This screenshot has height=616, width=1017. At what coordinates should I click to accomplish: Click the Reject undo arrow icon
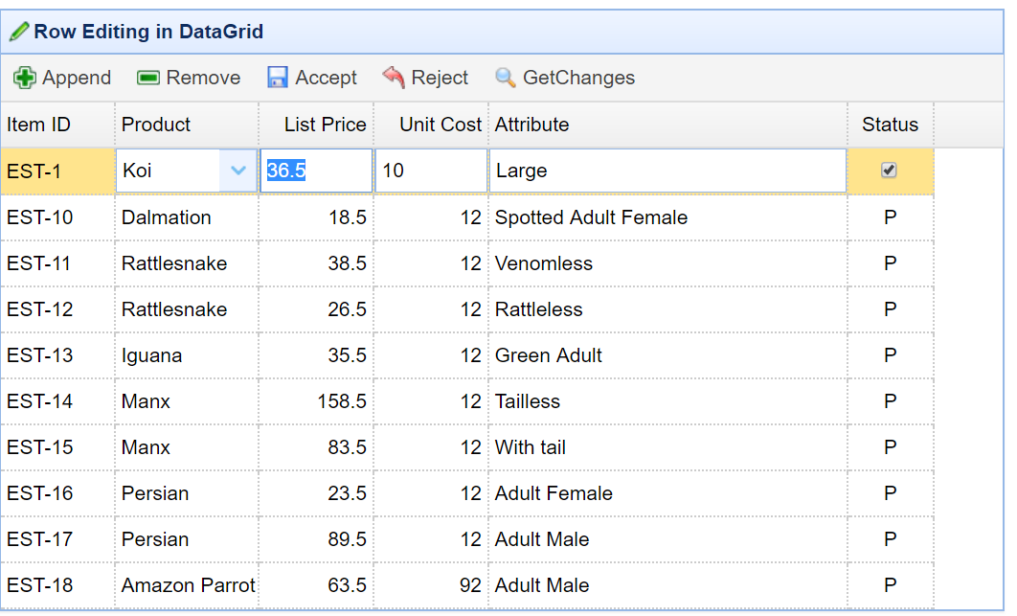(394, 78)
